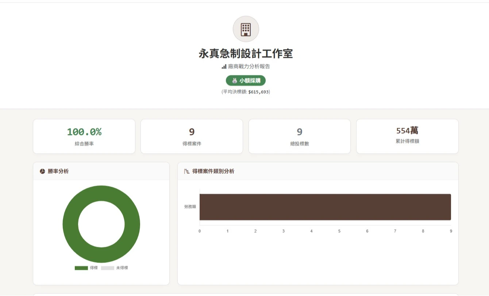The width and height of the screenshot is (489, 296).
Task: Click the brown 勞務類 bar
Action: click(x=325, y=207)
